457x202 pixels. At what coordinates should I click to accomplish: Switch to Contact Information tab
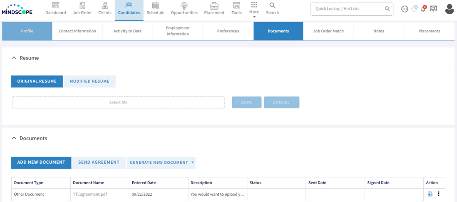(77, 31)
